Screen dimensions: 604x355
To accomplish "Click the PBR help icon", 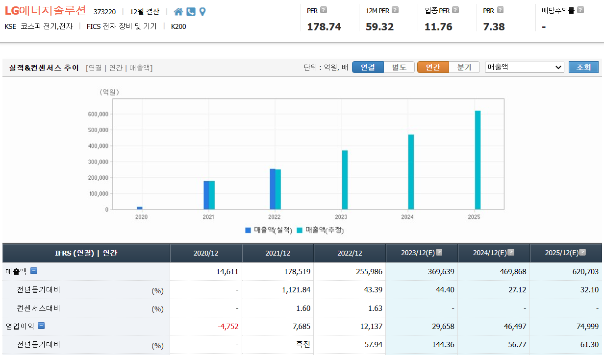I will [x=500, y=10].
